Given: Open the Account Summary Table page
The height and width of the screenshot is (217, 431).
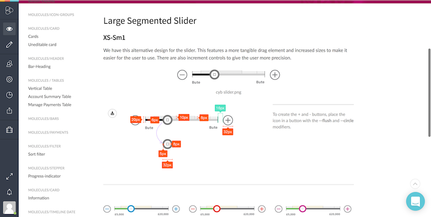Looking at the screenshot, I should pyautogui.click(x=50, y=96).
